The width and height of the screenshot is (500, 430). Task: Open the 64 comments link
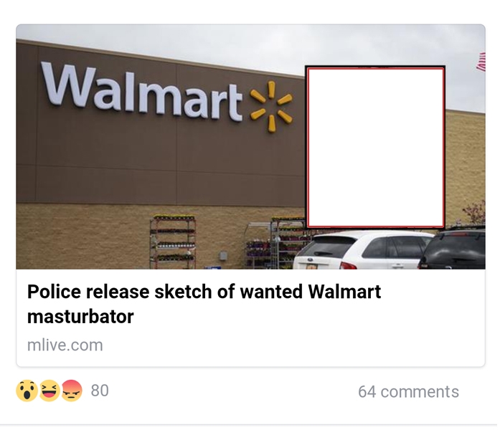pyautogui.click(x=408, y=391)
